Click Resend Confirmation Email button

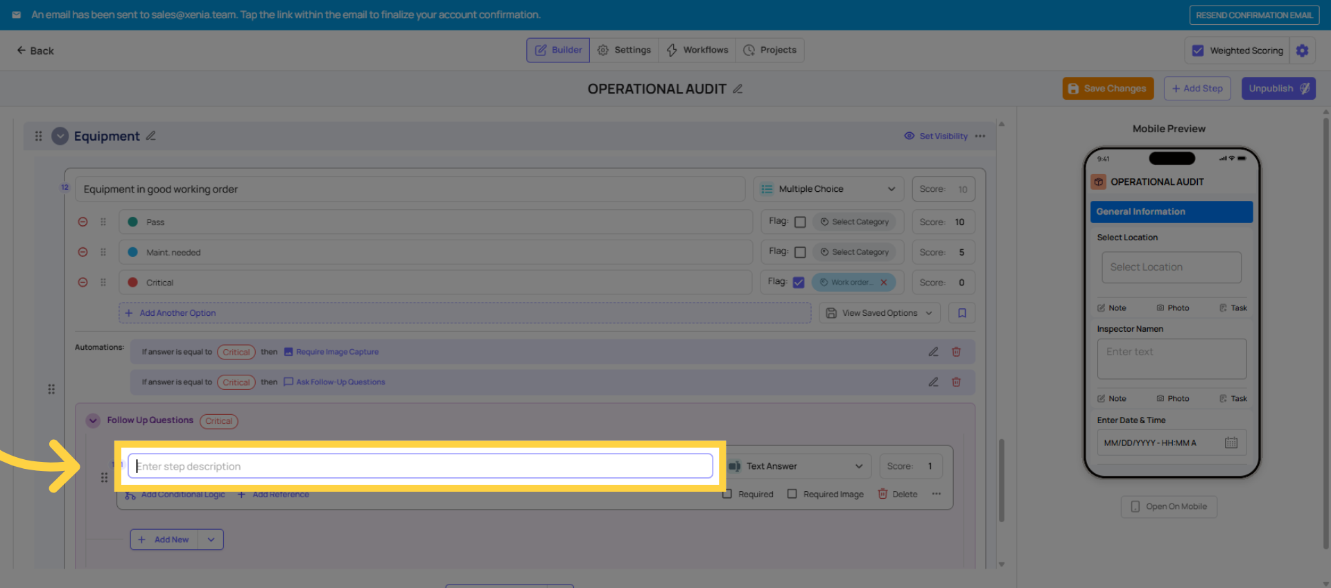click(1253, 15)
